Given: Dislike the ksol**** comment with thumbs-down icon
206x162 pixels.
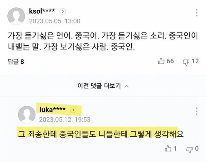Looking at the screenshot, I should [186, 61].
